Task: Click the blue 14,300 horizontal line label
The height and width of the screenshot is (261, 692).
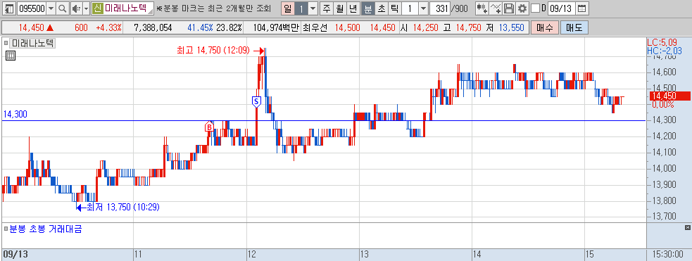Action: pos(15,114)
